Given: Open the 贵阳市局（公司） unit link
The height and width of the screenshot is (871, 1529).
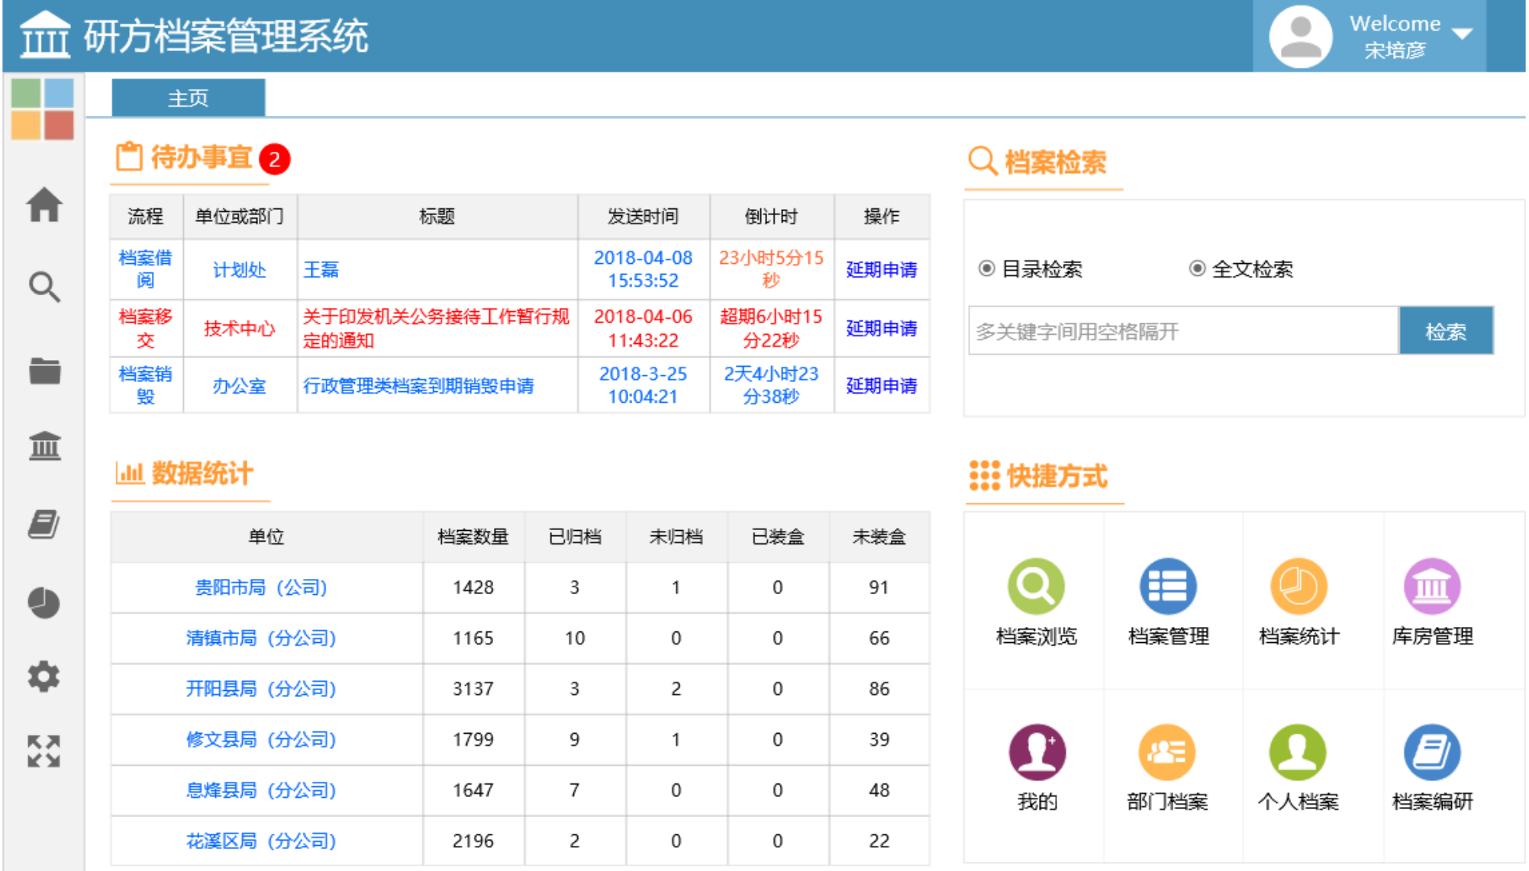Looking at the screenshot, I should [261, 587].
